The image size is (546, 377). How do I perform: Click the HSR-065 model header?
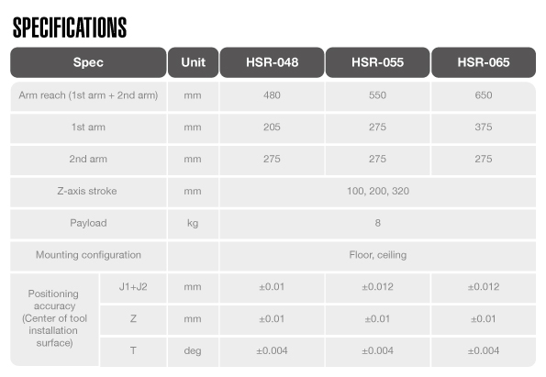coord(484,62)
